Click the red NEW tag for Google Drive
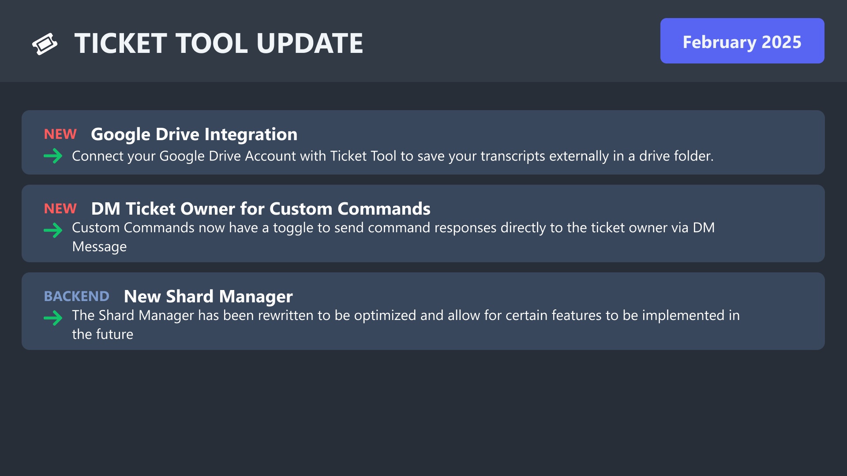Screen dimensions: 847x476 (x=60, y=134)
